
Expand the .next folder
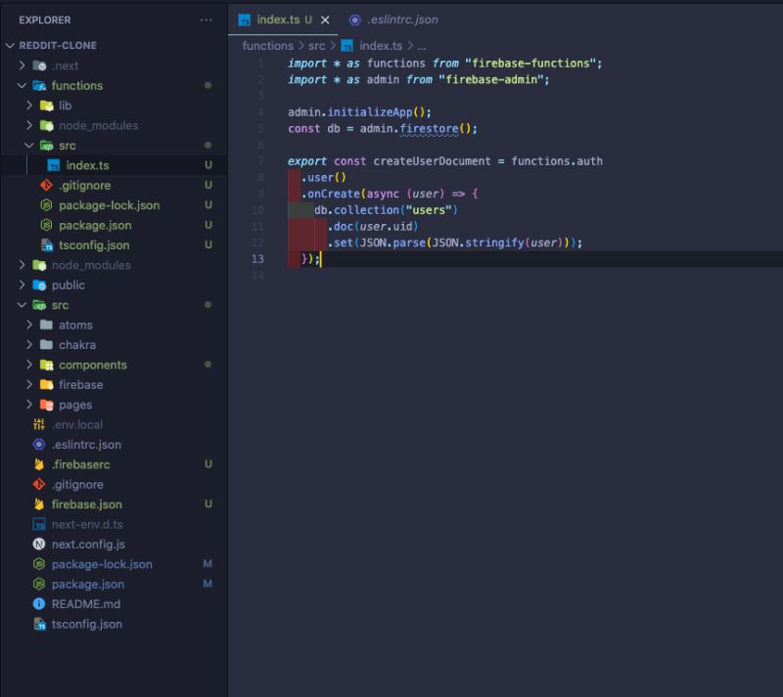[21, 65]
